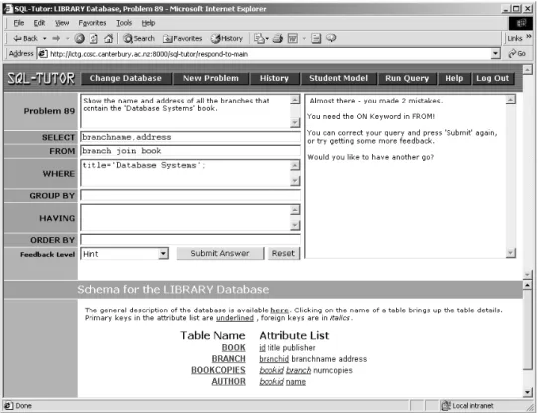538x413 pixels.
Task: Click into the HAVING text area
Action: [186, 218]
